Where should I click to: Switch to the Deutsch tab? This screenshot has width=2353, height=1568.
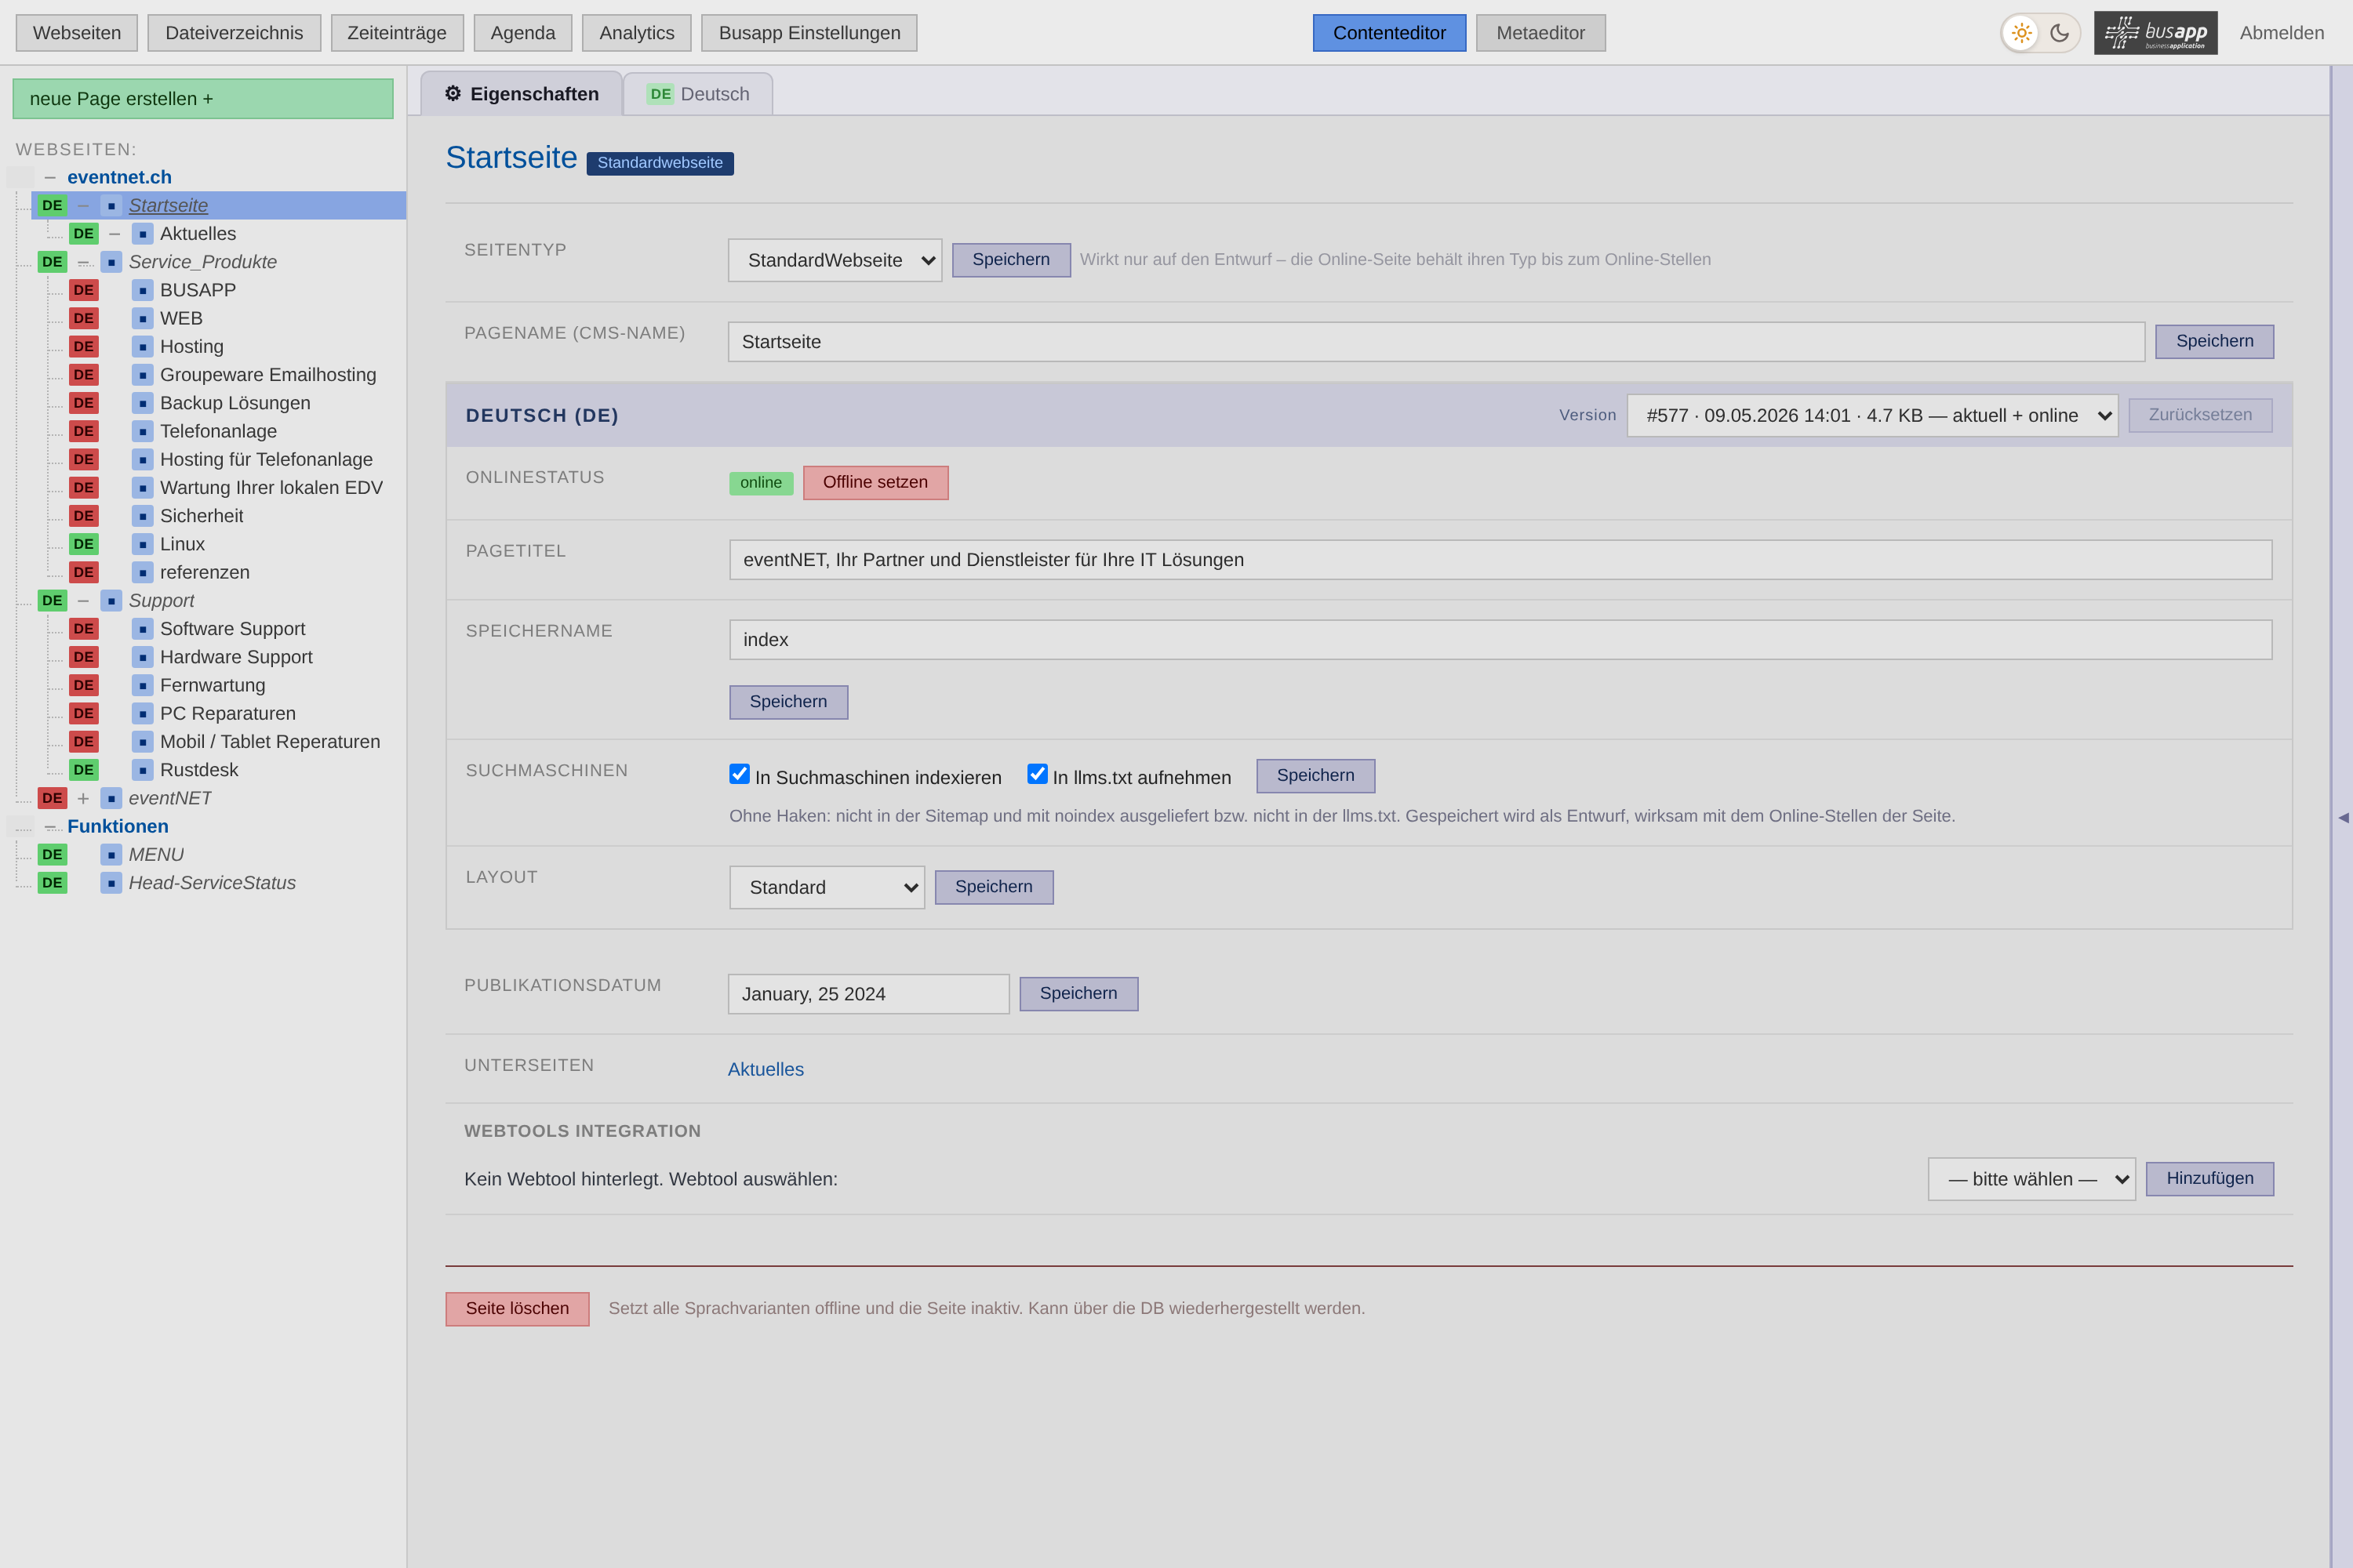click(698, 94)
